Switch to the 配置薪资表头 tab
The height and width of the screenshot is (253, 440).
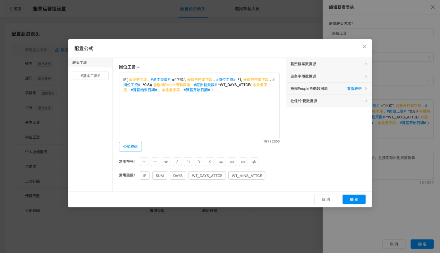tap(193, 9)
